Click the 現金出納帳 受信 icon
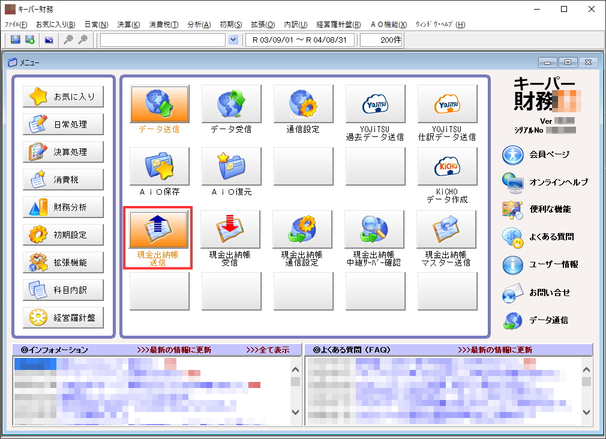This screenshot has width=606, height=439. [x=230, y=229]
